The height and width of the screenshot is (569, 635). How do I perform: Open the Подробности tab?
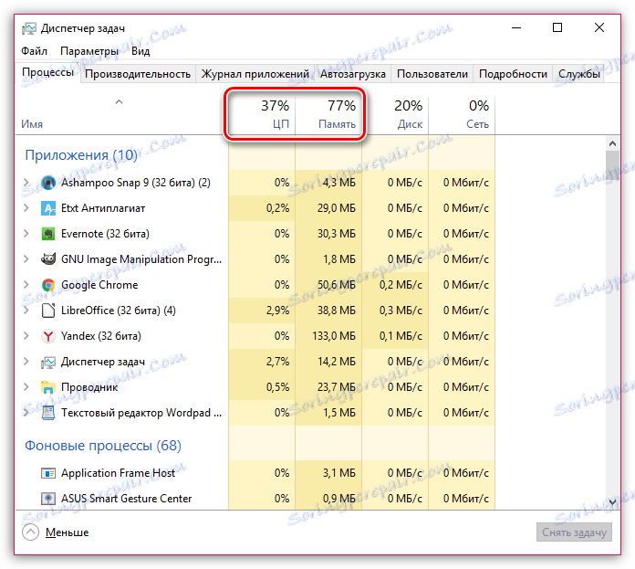tap(513, 74)
